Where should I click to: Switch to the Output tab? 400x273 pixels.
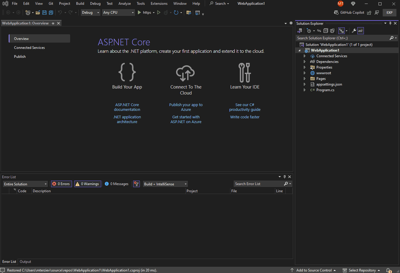click(25, 262)
